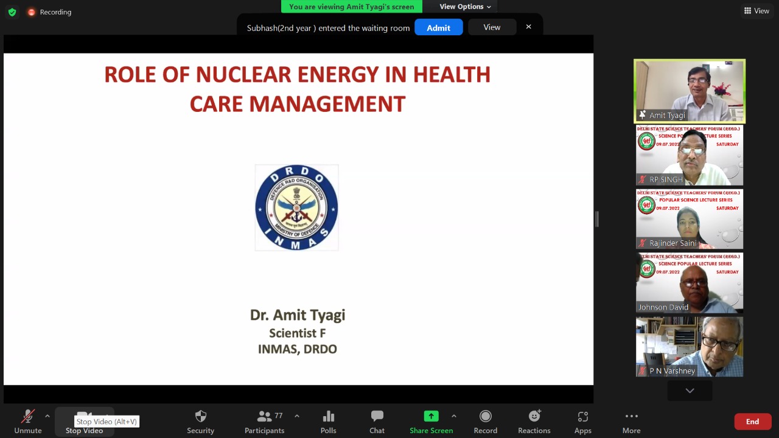This screenshot has height=438, width=779.
Task: Click the muted mic icon on Rajinder Saini
Action: coord(642,243)
